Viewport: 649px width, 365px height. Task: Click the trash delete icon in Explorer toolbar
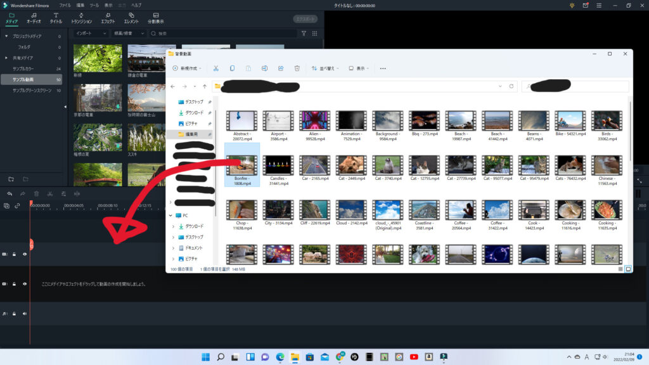(x=297, y=68)
